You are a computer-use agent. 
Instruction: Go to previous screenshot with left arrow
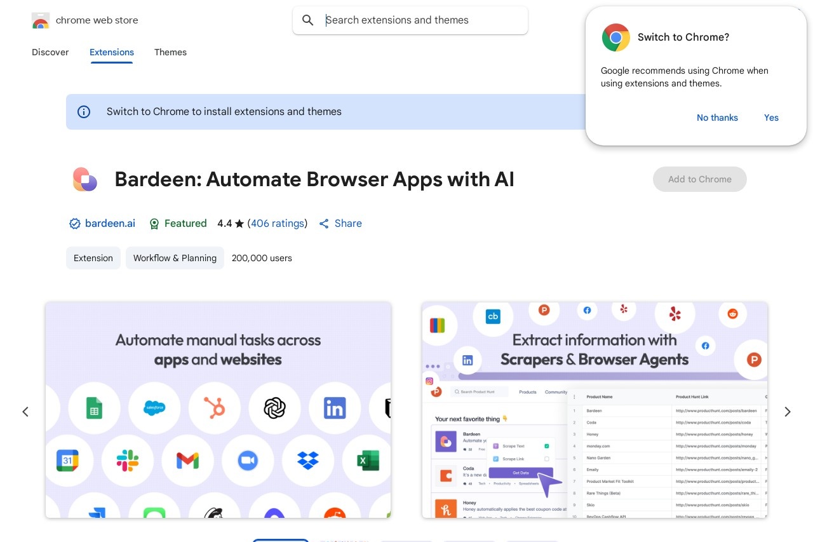point(25,412)
